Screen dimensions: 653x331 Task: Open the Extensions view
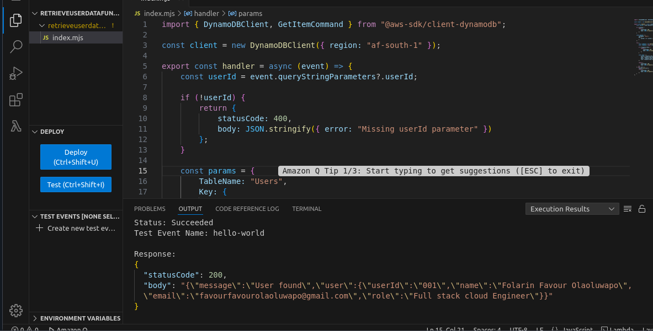pos(15,100)
